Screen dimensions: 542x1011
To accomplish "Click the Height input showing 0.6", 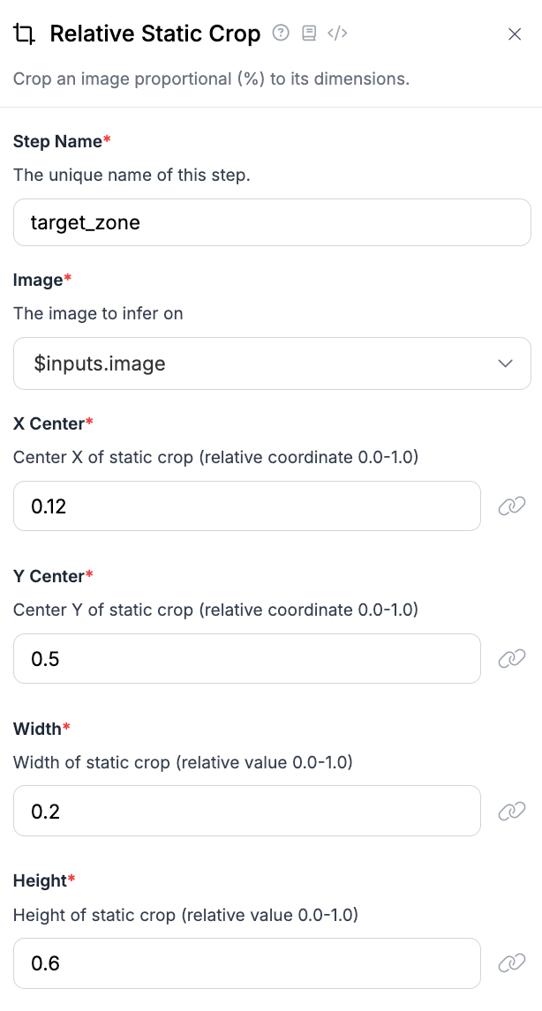I will click(247, 963).
